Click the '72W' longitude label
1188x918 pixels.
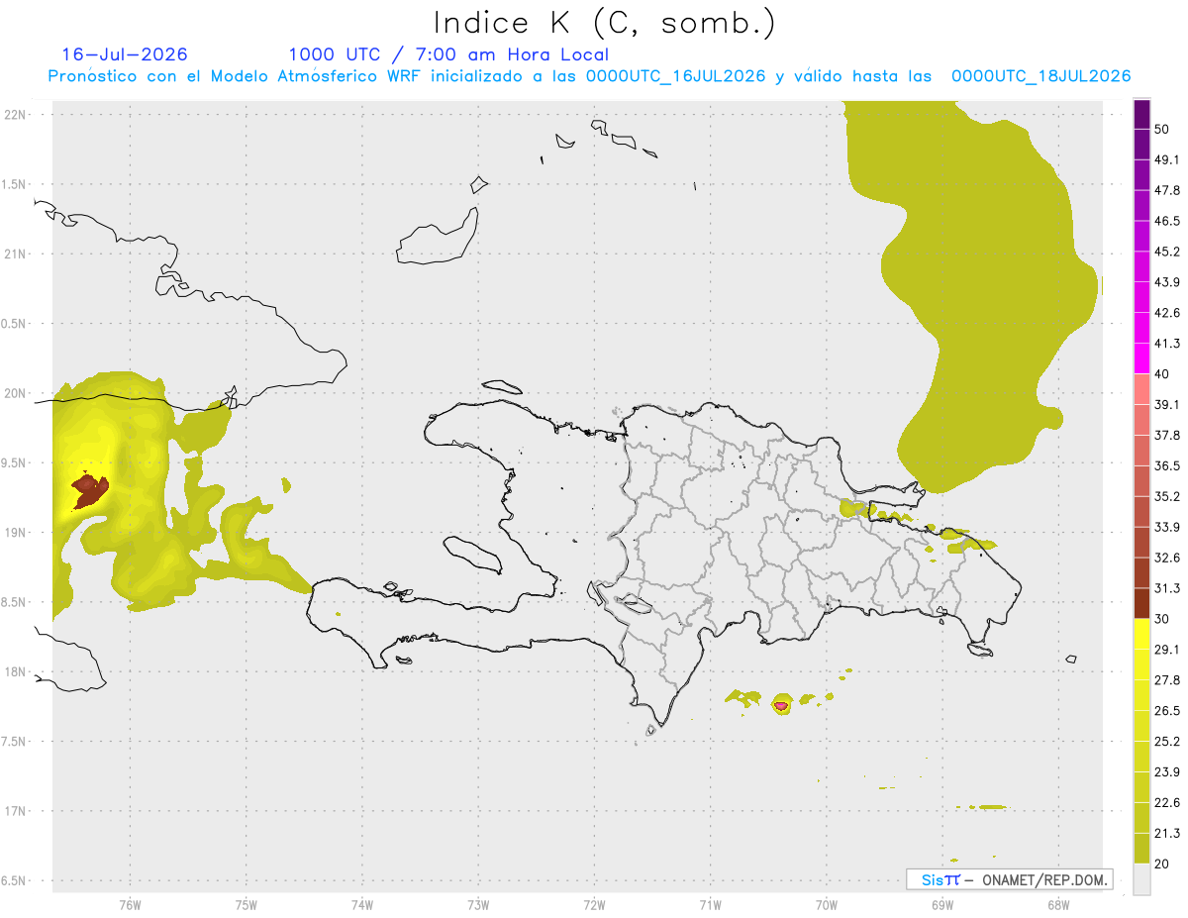coord(594,903)
